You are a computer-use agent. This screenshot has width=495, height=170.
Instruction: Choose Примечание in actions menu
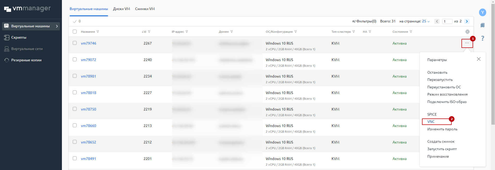(x=438, y=156)
